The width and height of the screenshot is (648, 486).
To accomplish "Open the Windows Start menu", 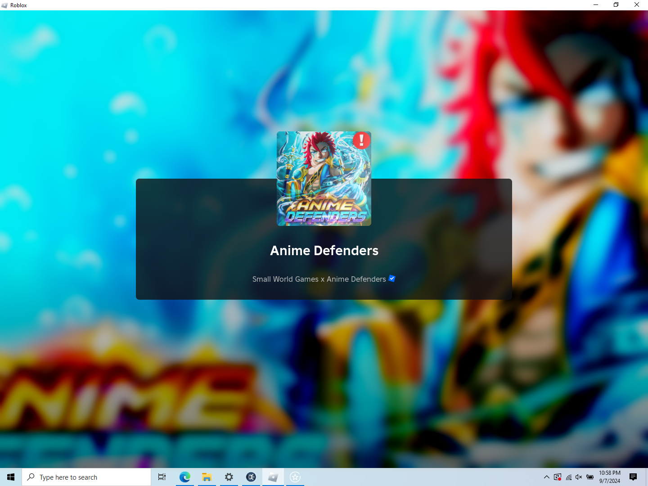I will click(x=11, y=477).
